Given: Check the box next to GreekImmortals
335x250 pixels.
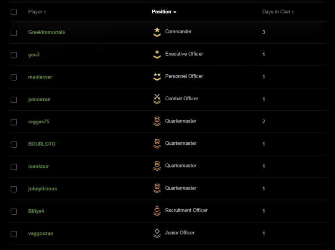Looking at the screenshot, I should point(14,33).
